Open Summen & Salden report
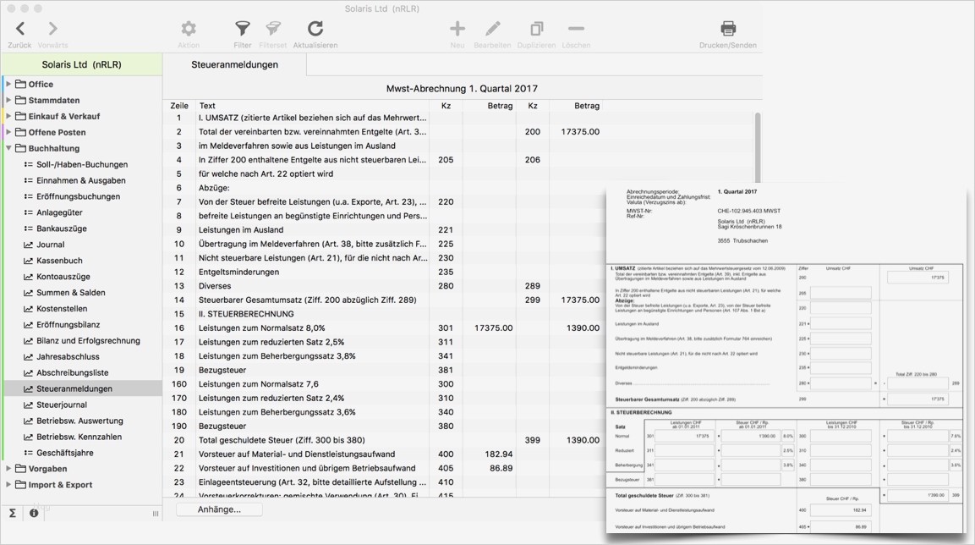 (70, 293)
